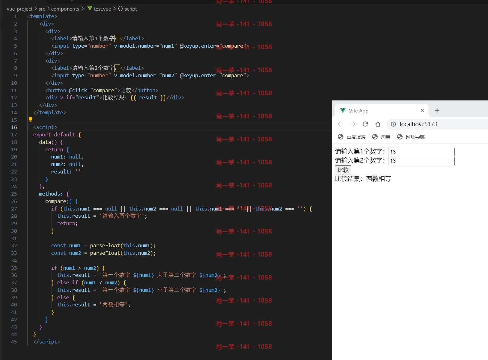Select the Vite App browser tab
The width and height of the screenshot is (488, 360).
click(382, 111)
